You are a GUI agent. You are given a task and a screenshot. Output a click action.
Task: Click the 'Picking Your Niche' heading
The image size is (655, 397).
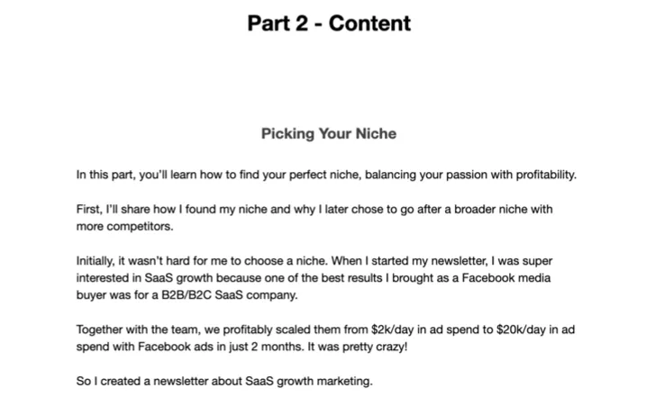pyautogui.click(x=329, y=133)
